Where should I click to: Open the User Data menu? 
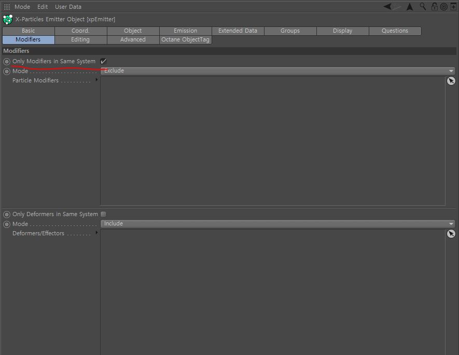pyautogui.click(x=68, y=7)
